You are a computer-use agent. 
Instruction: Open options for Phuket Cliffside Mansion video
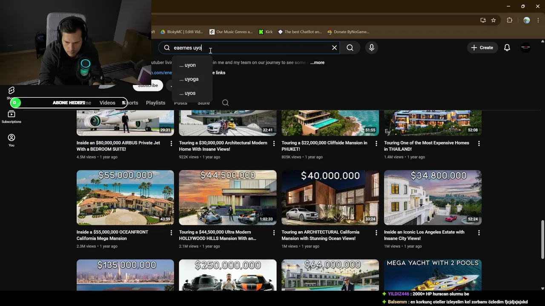point(376,144)
